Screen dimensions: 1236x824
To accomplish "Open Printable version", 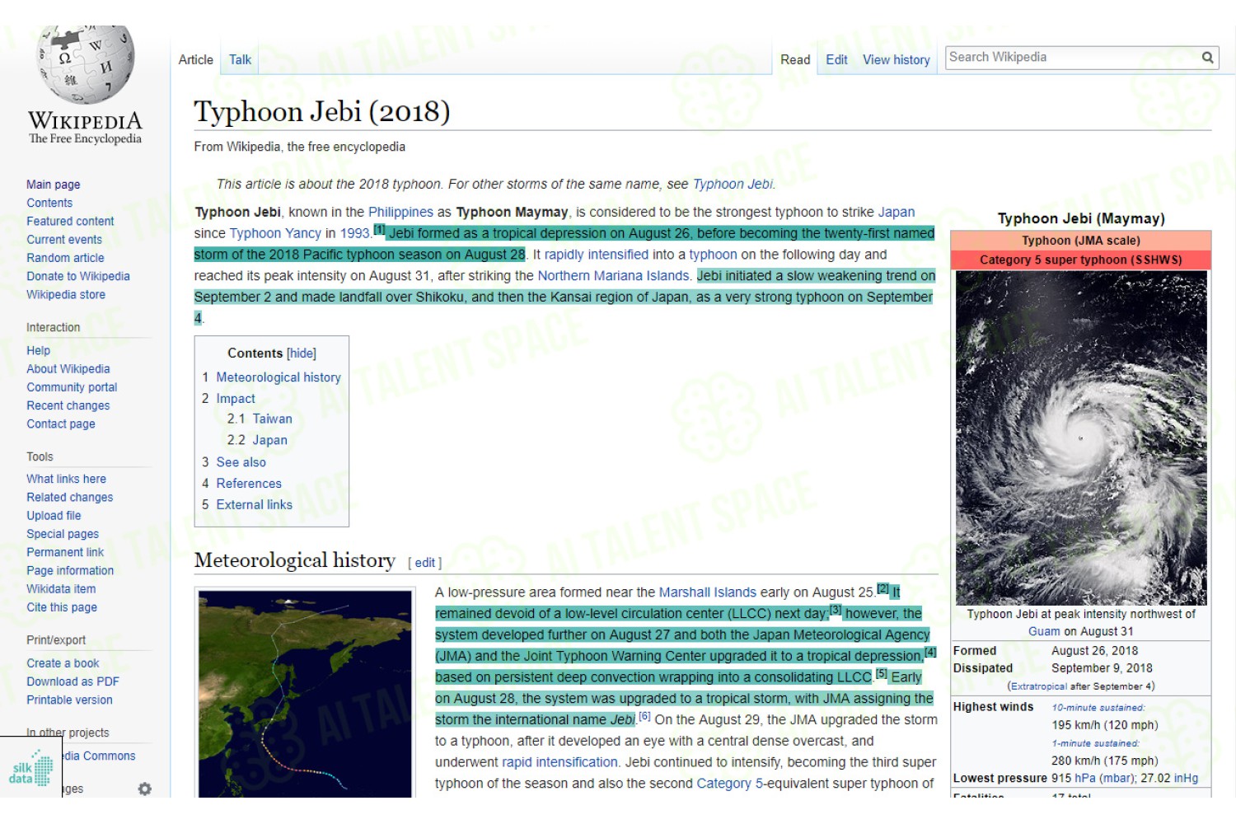I will pos(69,700).
